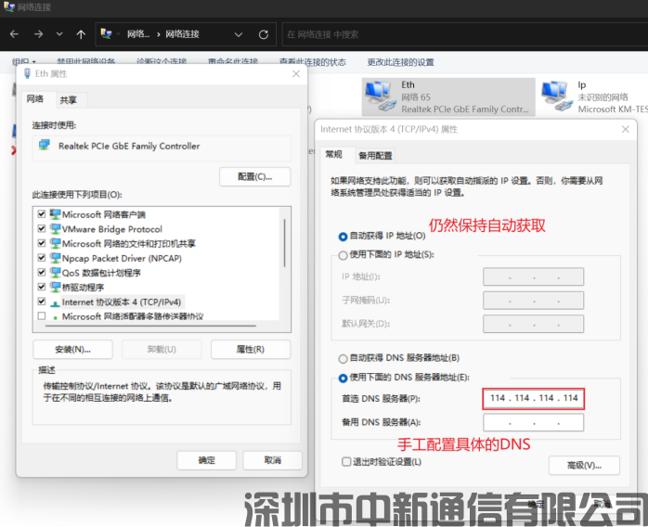
Task: Click the Microsoft 网络客户端 item icon
Action: [55, 214]
